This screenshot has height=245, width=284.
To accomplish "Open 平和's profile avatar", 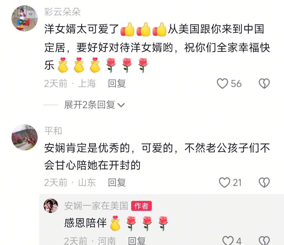I will click(x=25, y=137).
